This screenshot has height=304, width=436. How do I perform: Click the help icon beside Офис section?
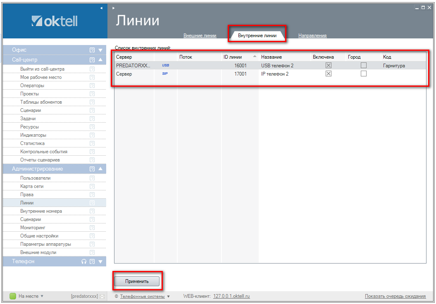click(x=92, y=50)
